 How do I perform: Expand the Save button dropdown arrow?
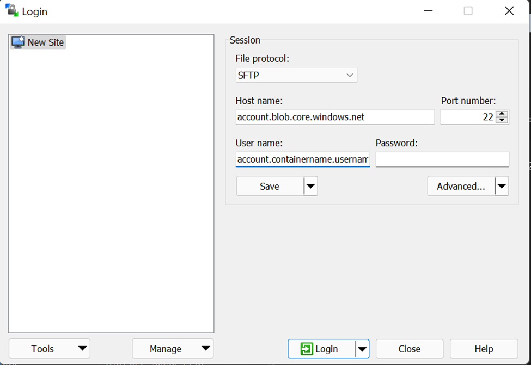(310, 186)
